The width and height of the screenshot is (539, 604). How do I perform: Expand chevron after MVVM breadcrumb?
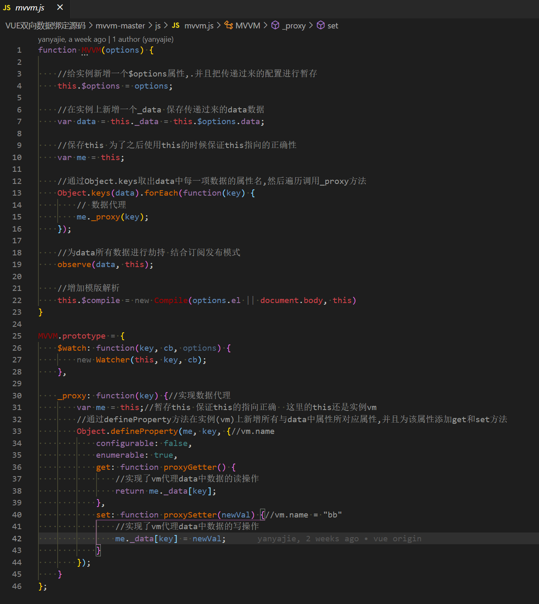coord(265,25)
